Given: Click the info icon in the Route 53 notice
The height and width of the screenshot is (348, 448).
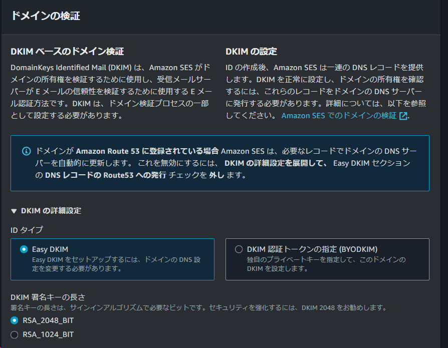Looking at the screenshot, I should pos(27,151).
